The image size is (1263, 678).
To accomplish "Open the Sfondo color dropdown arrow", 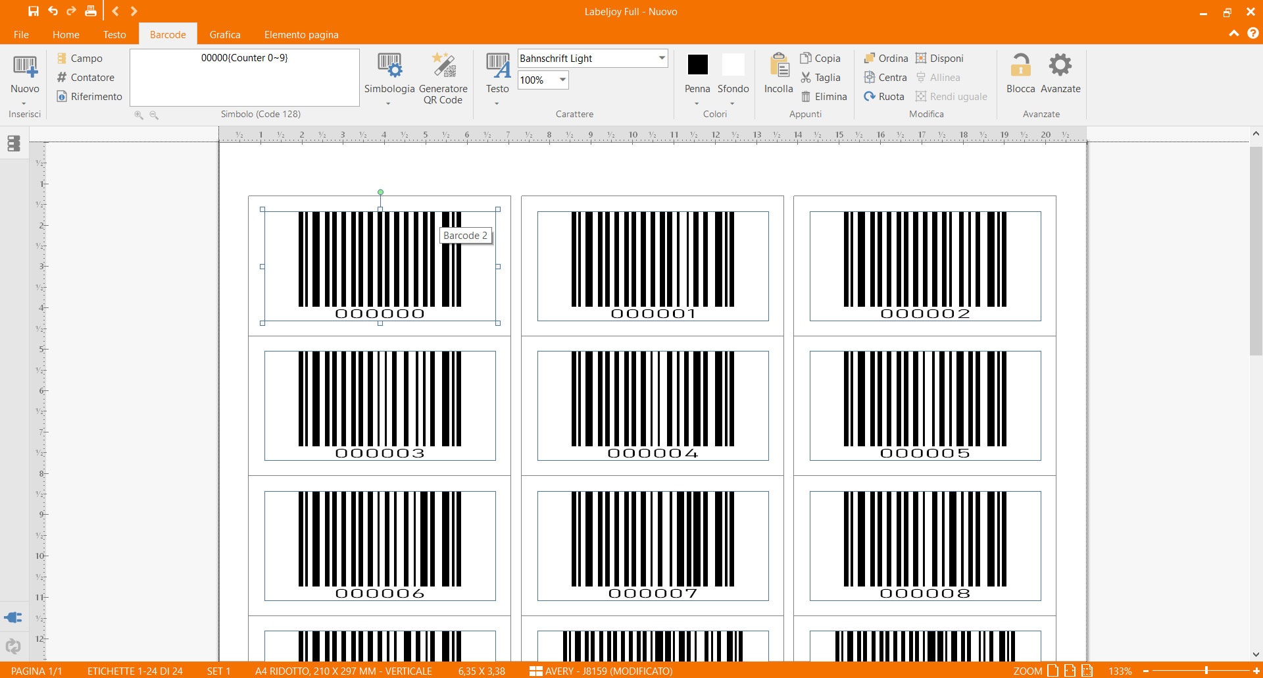I will pos(732,103).
